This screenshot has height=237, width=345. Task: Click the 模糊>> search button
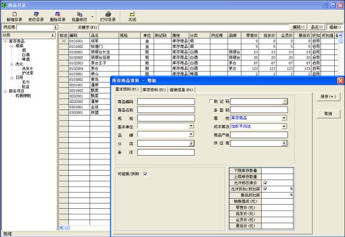tap(335, 27)
